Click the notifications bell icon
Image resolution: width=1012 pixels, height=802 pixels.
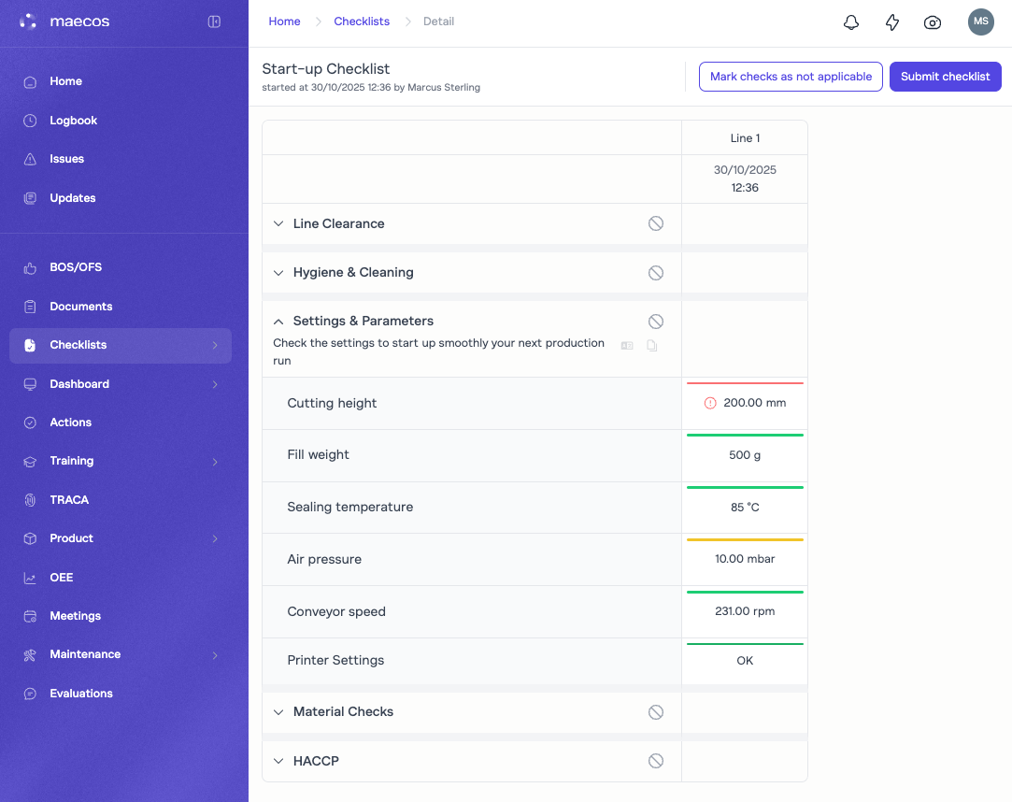(850, 22)
